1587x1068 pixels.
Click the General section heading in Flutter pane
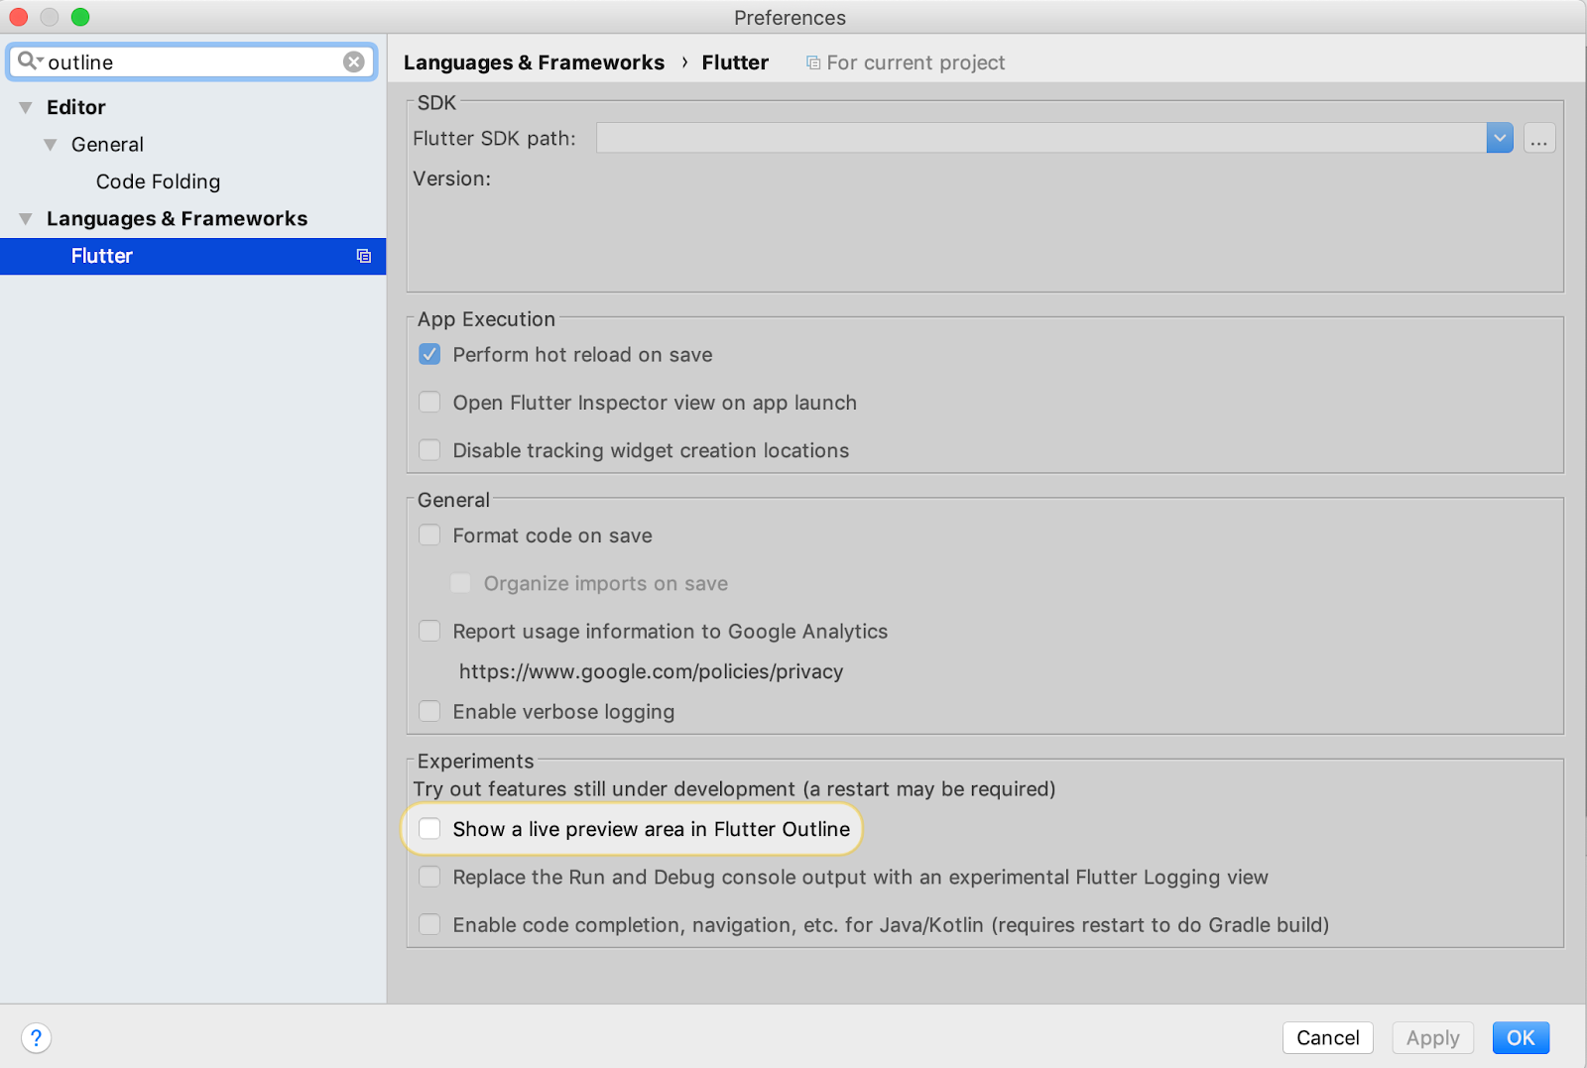(453, 500)
